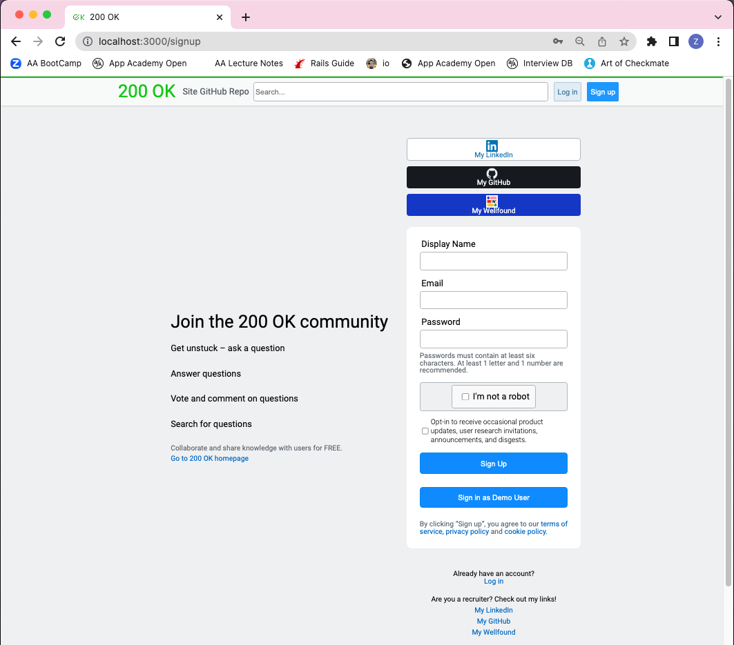
Task: Click the browser extensions puzzle icon
Action: (651, 41)
